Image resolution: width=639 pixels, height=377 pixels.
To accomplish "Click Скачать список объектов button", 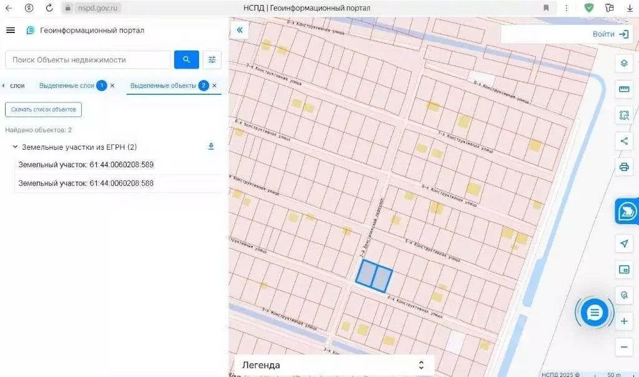I will tap(43, 110).
